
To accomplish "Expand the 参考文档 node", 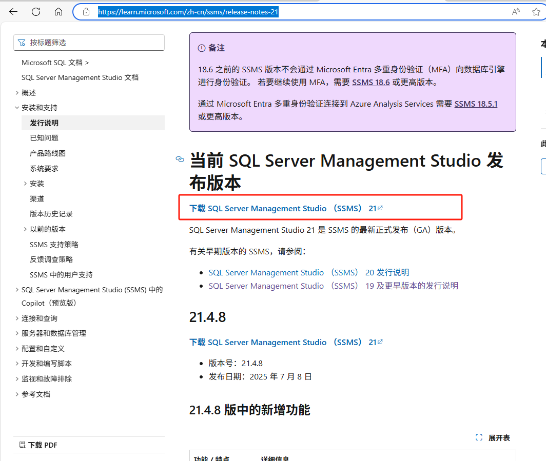I will [17, 394].
